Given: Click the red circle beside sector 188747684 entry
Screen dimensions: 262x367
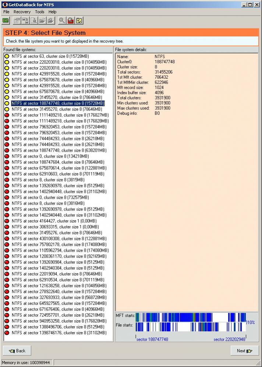Looking at the screenshot, I should pos(7,162).
